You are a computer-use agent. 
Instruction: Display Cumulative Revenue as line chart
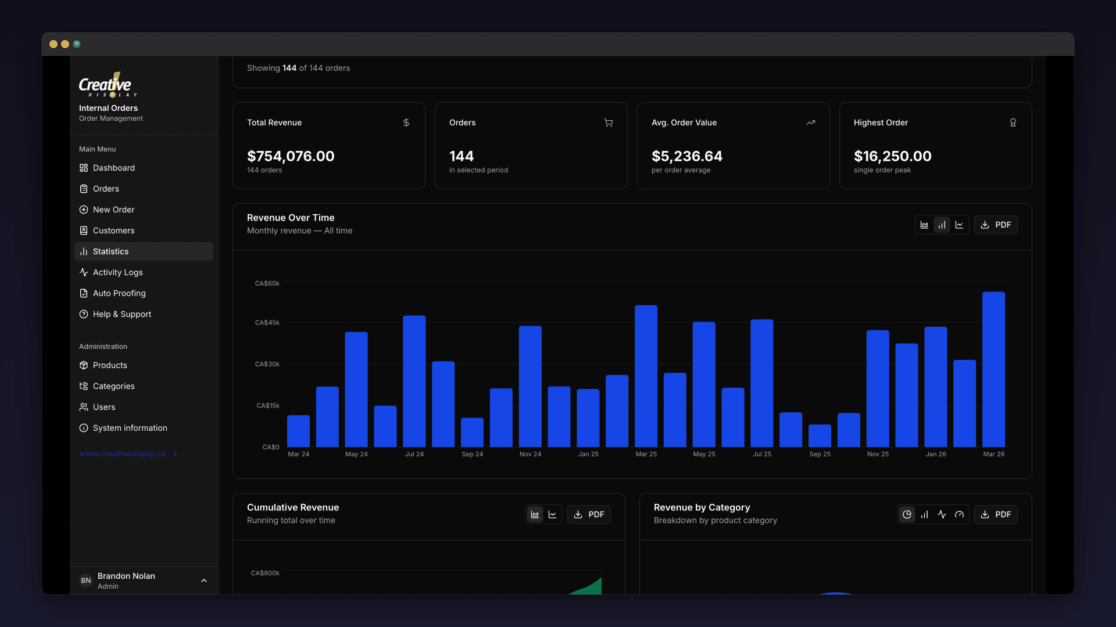click(x=552, y=514)
